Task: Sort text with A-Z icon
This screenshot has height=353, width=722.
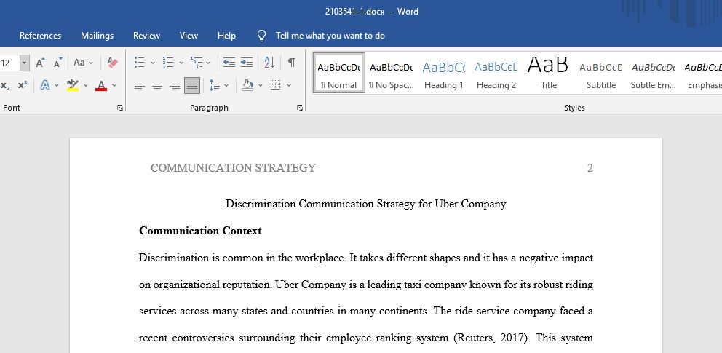Action: [269, 63]
